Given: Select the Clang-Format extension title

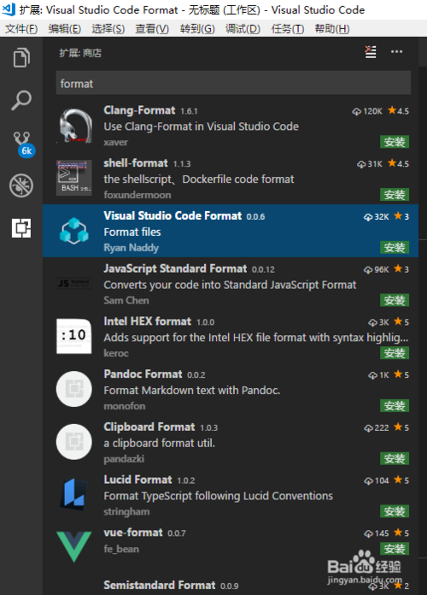Looking at the screenshot, I should (139, 110).
